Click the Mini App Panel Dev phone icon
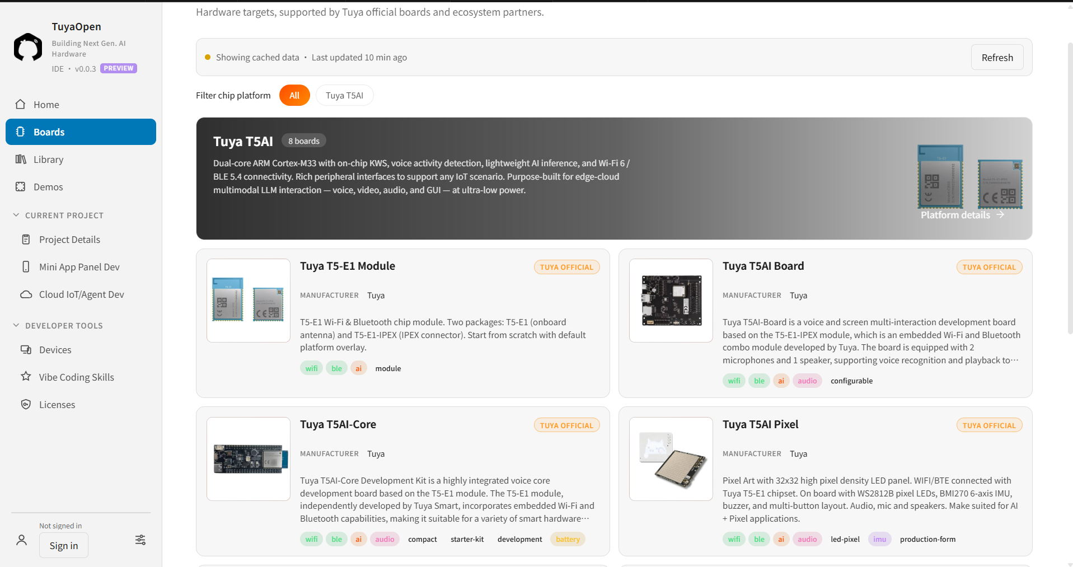The height and width of the screenshot is (567, 1073). click(26, 266)
